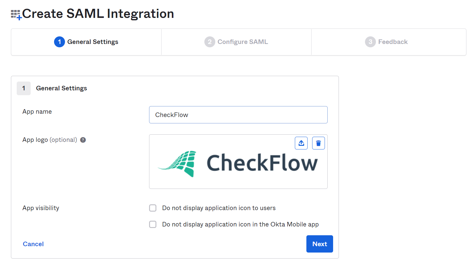
Task: Open the App logo help tooltip icon
Action: click(x=83, y=140)
